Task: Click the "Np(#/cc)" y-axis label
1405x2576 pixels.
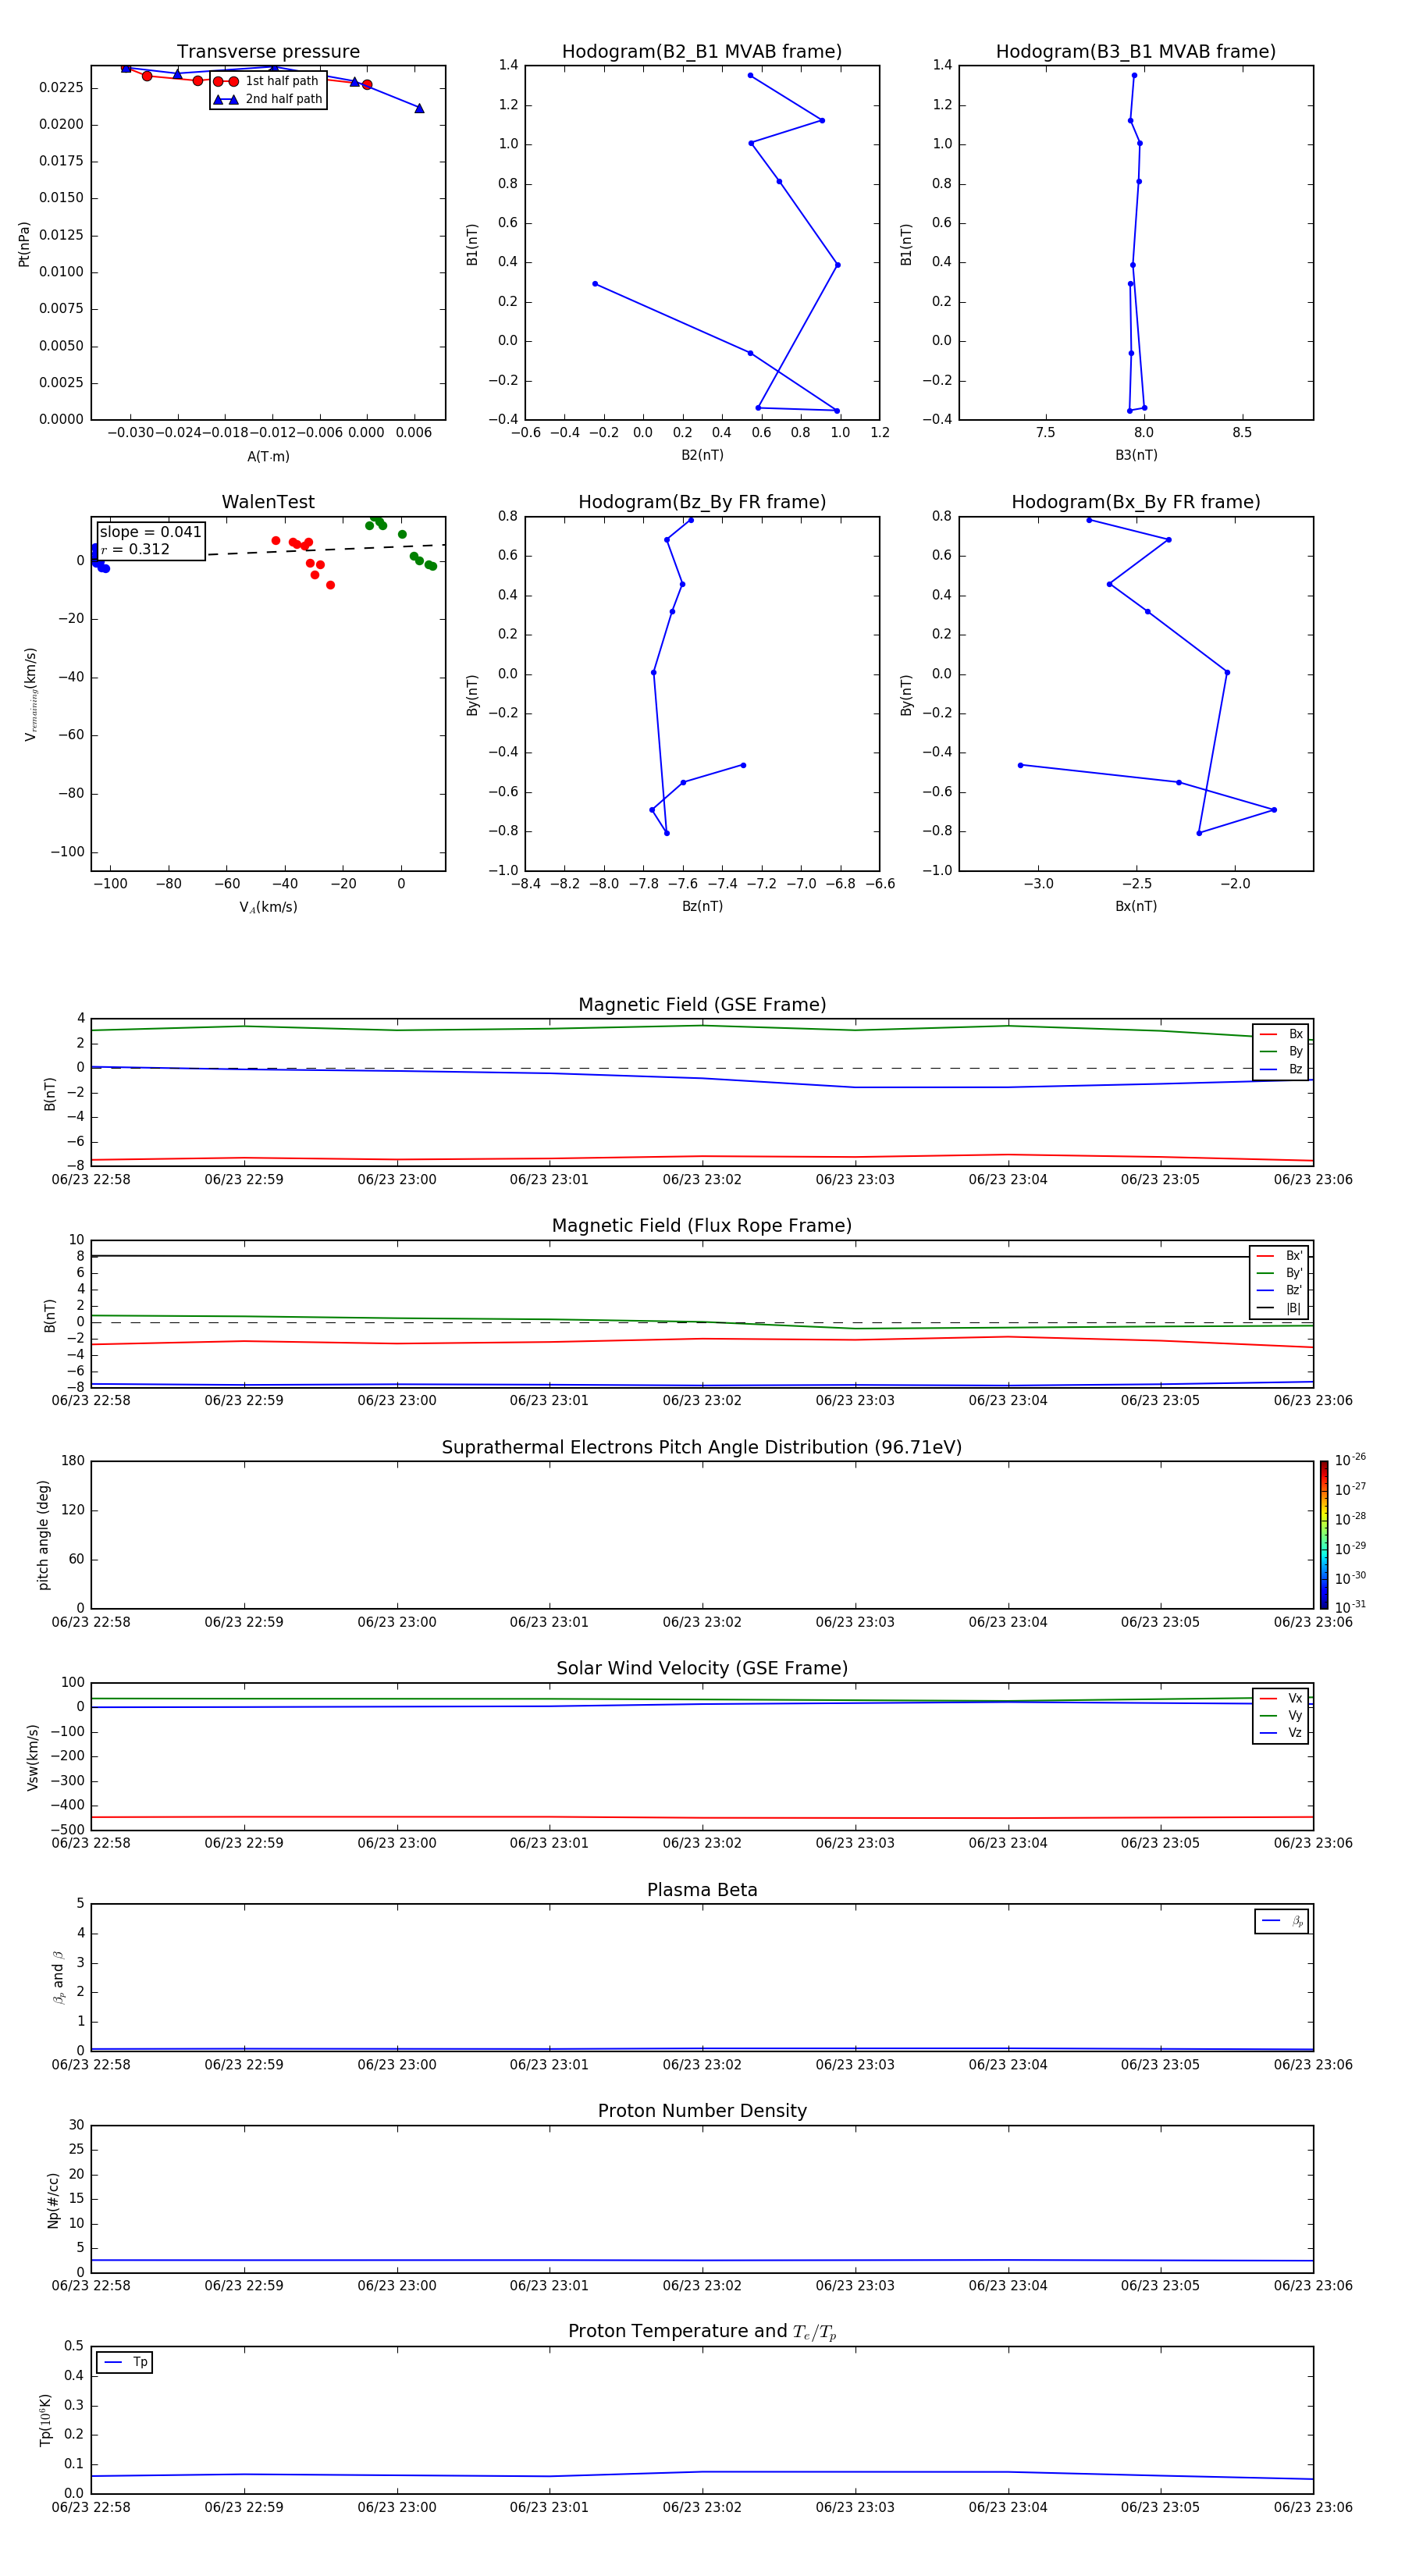Action: point(53,2200)
